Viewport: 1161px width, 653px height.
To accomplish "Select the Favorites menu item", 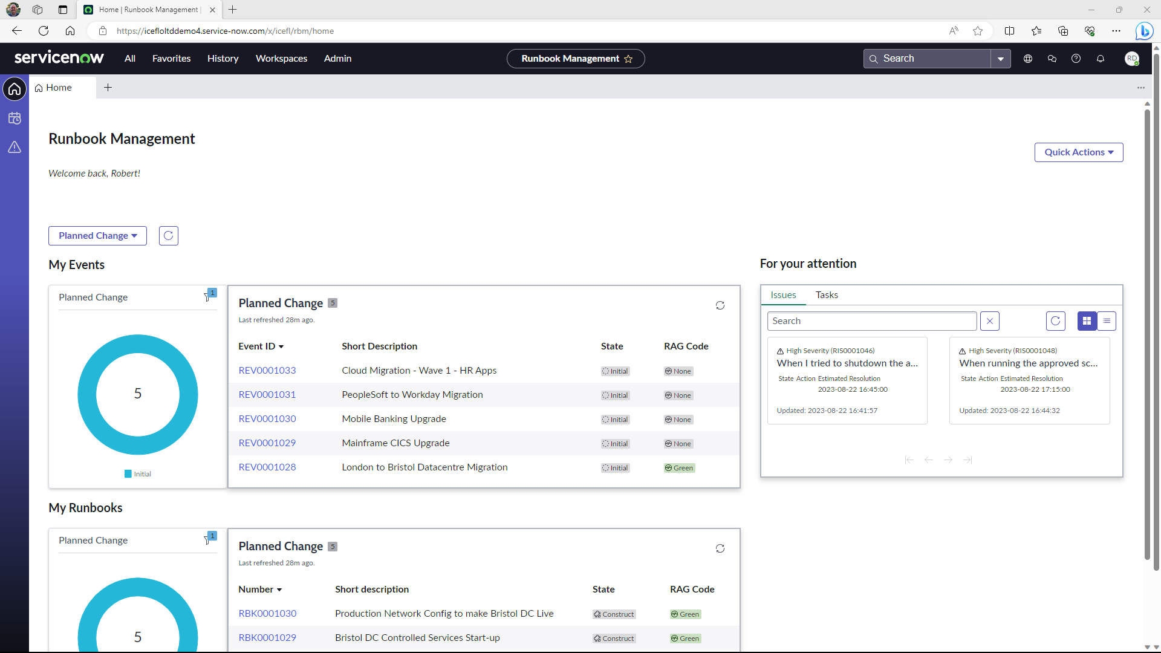I will [172, 58].
